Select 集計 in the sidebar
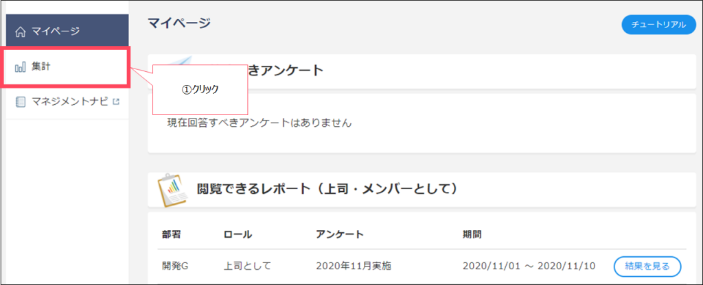The height and width of the screenshot is (285, 703). click(x=67, y=66)
